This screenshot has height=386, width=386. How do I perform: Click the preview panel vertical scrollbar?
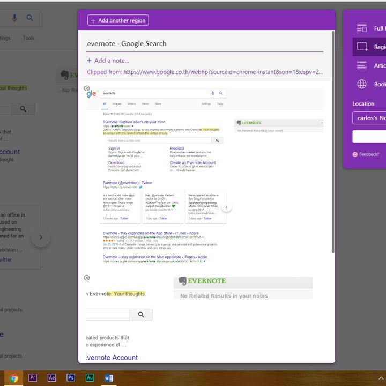[333, 142]
